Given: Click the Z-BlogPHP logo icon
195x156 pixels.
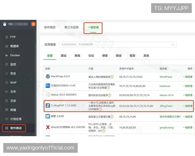Looking at the screenshot, I should point(48,106).
